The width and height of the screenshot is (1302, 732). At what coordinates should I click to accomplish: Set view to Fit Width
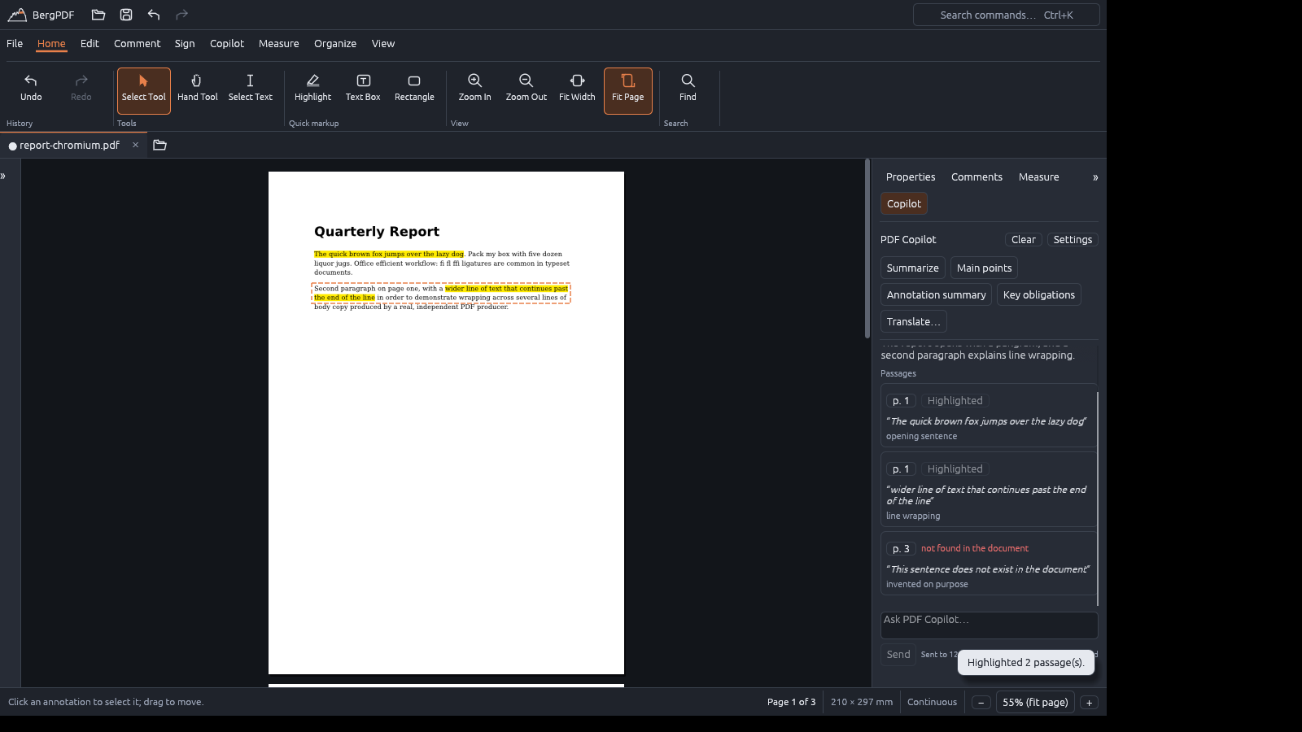coord(577,90)
